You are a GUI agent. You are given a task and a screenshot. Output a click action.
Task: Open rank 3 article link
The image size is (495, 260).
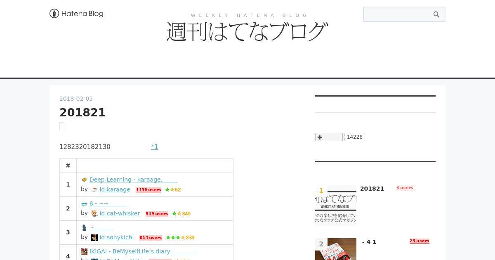click(101, 227)
